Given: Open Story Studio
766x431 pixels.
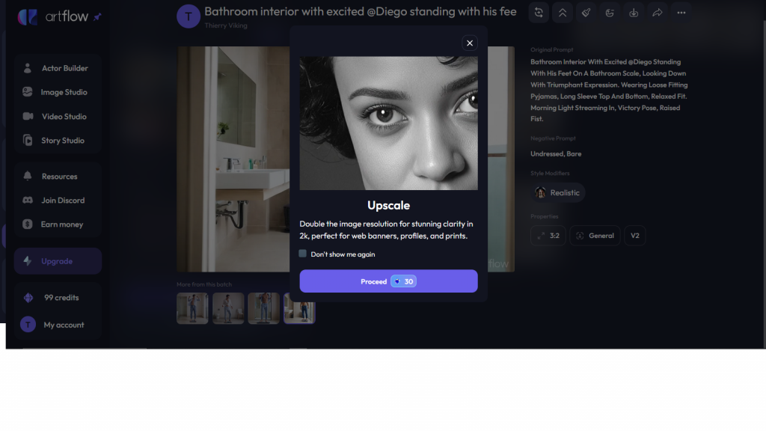Looking at the screenshot, I should 58,140.
